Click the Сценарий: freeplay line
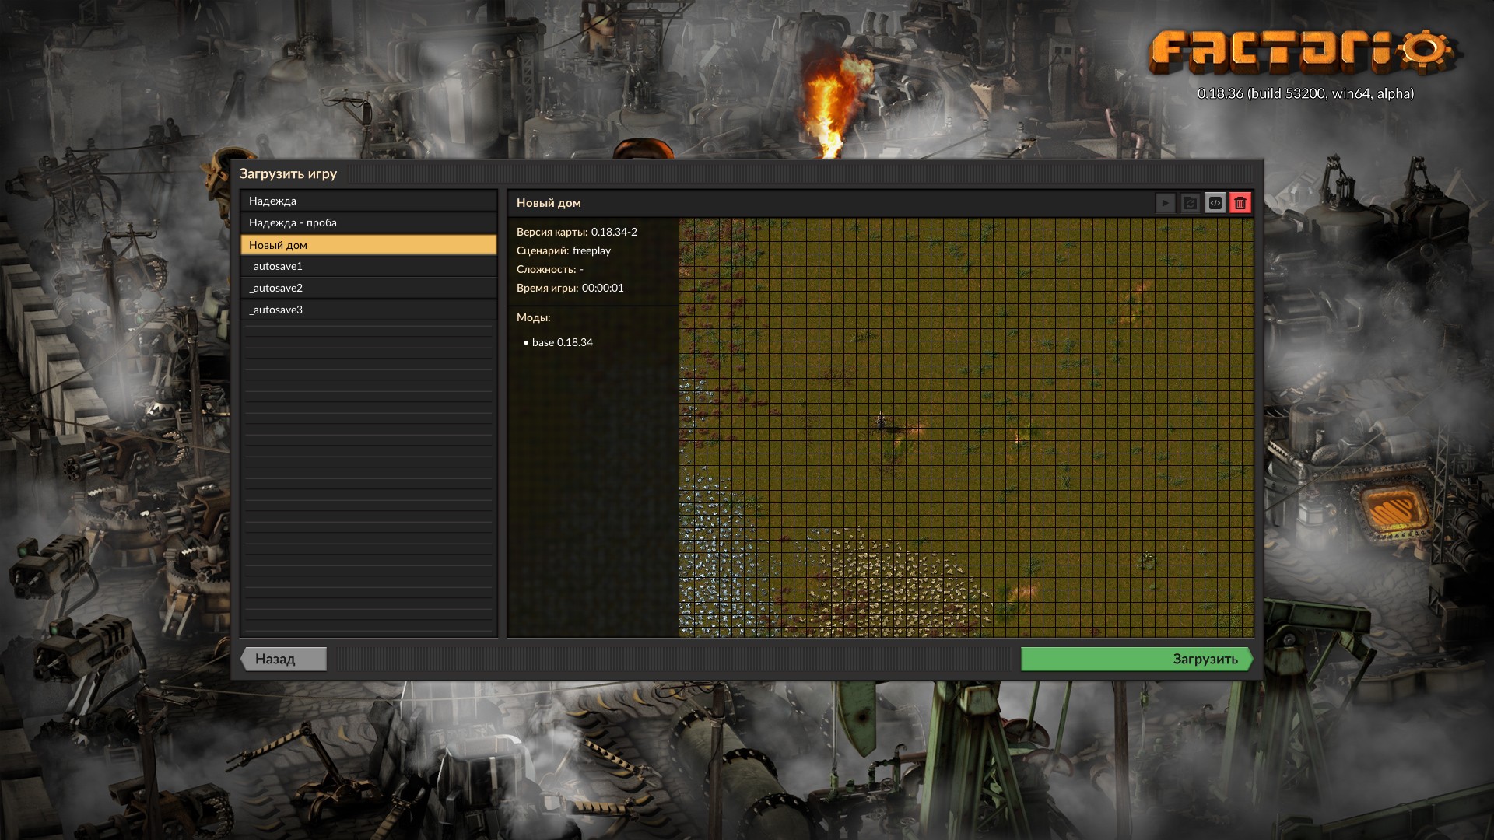Screen dimensions: 1494x840 pyautogui.click(x=563, y=250)
